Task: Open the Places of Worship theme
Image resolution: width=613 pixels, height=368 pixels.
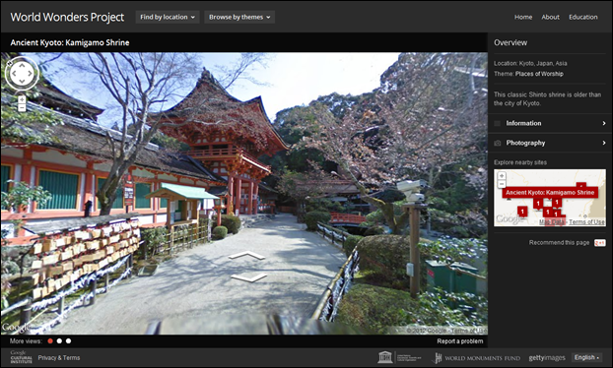Action: (x=539, y=74)
